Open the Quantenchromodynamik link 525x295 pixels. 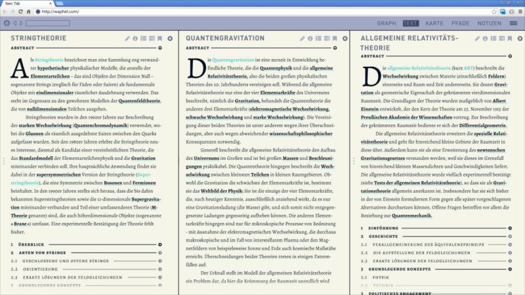tap(100, 125)
